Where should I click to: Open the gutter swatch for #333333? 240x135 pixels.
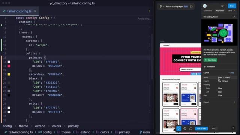(x=9, y=82)
